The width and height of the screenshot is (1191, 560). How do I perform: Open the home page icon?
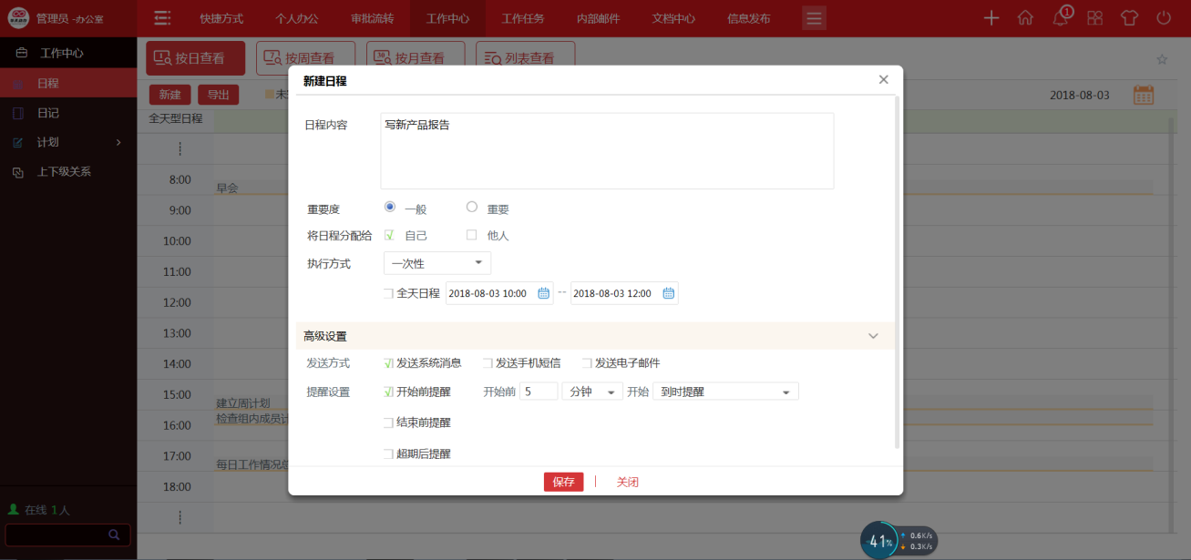click(x=1024, y=16)
